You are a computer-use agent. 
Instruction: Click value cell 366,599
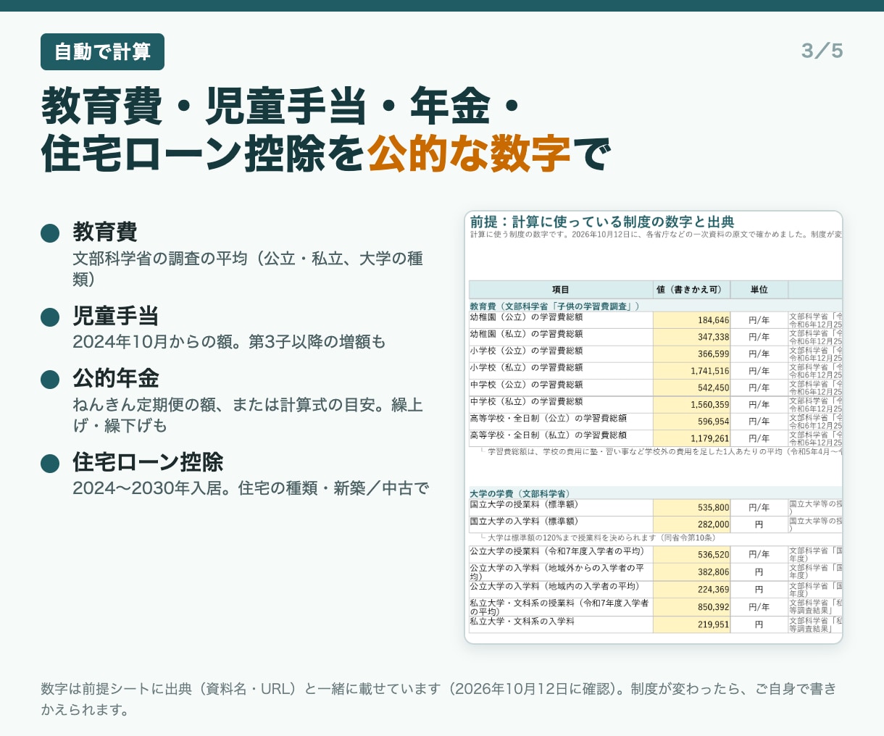tap(691, 354)
